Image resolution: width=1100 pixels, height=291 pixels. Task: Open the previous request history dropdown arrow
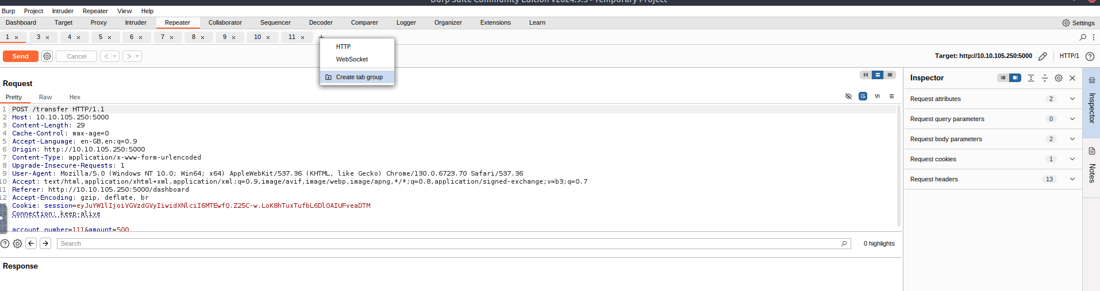pos(115,56)
